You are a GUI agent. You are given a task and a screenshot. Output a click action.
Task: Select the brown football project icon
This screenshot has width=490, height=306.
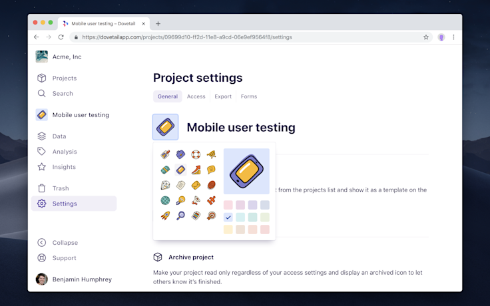pos(211,185)
